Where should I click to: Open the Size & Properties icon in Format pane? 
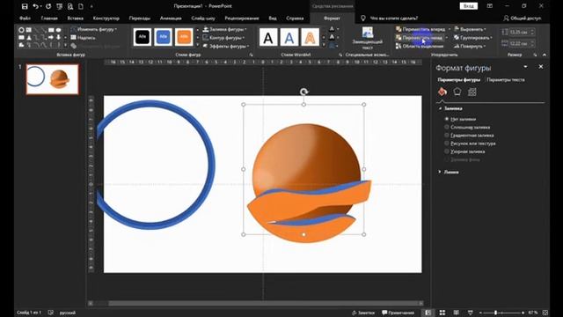point(472,92)
